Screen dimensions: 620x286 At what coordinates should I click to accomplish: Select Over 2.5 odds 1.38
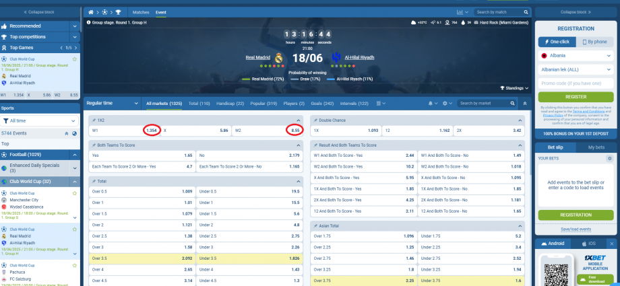coord(142,236)
